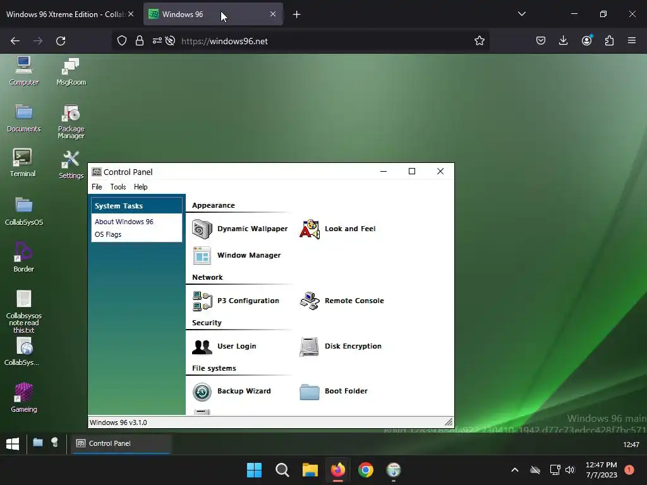Open Look and Feel icon
This screenshot has width=647, height=485.
point(310,229)
